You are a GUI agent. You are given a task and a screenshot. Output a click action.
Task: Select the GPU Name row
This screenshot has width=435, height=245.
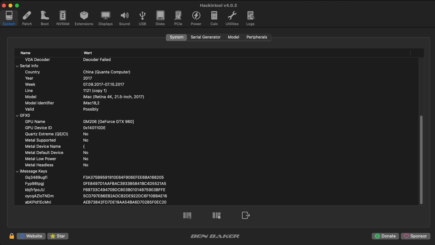pyautogui.click(x=217, y=122)
